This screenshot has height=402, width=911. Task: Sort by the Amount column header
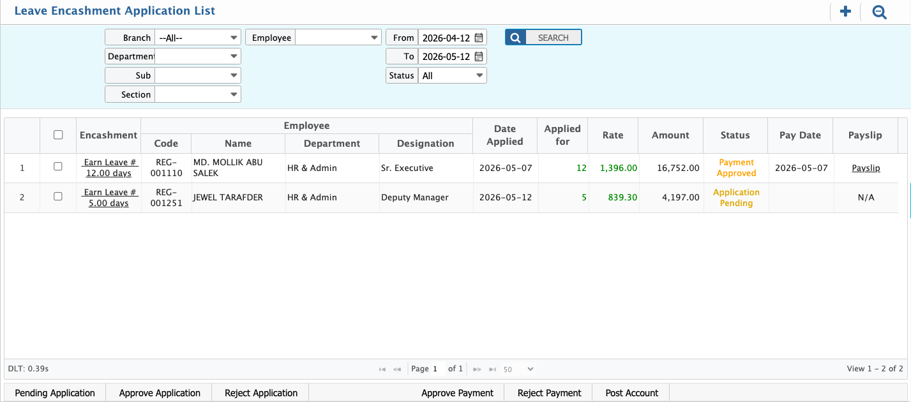[x=670, y=135]
